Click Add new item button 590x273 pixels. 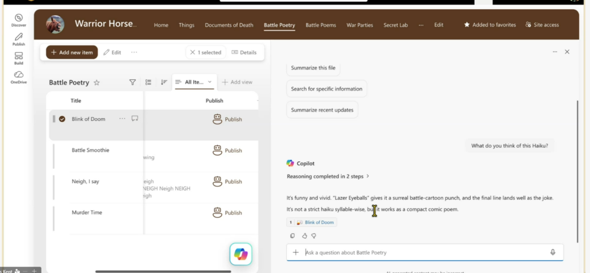coord(72,52)
